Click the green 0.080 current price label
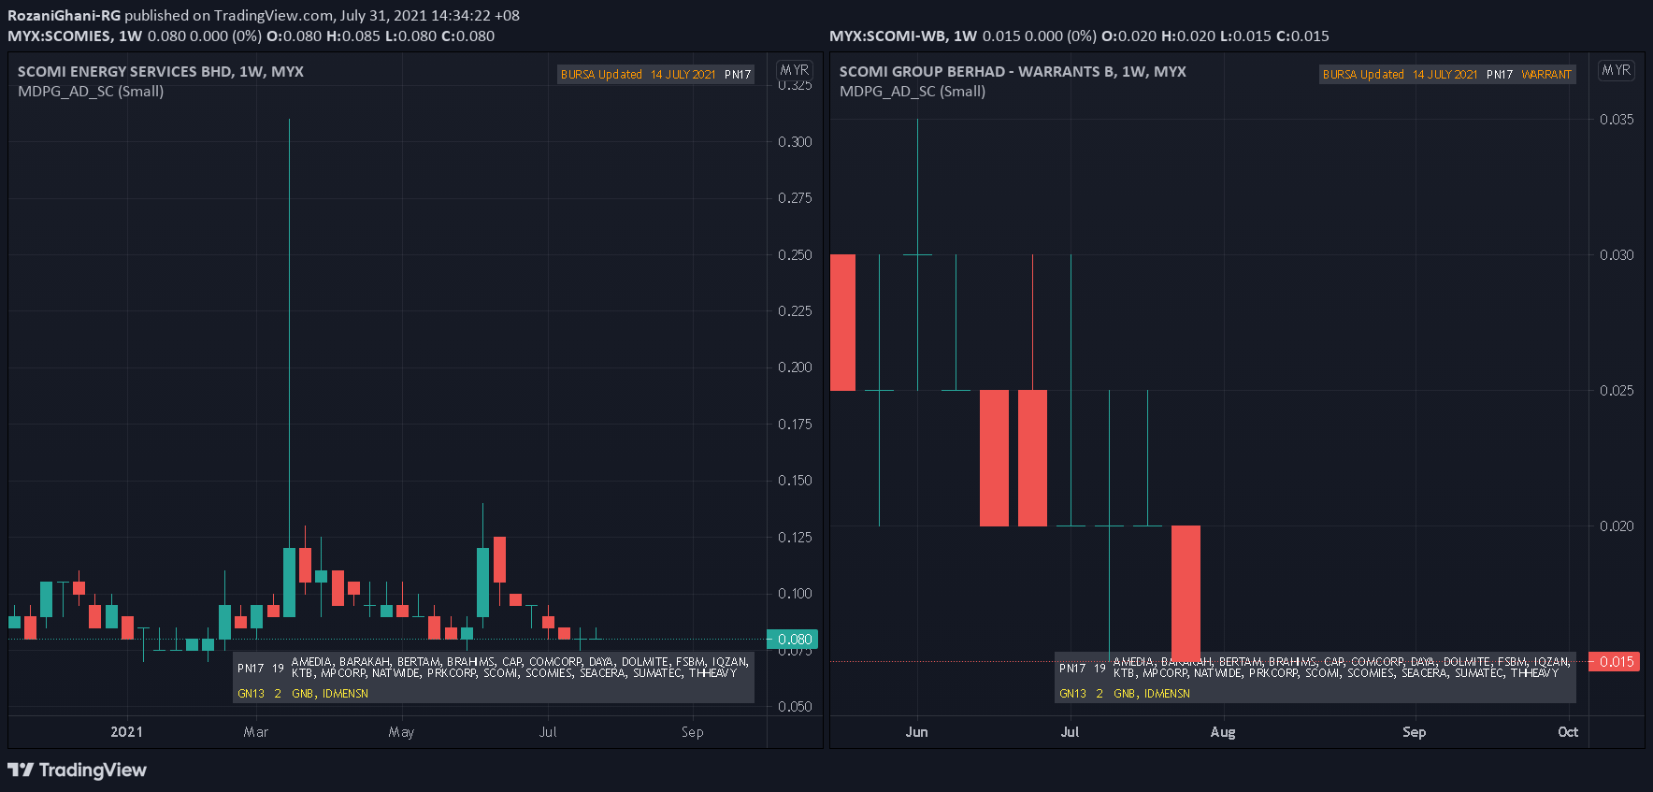This screenshot has height=792, width=1653. tap(793, 640)
